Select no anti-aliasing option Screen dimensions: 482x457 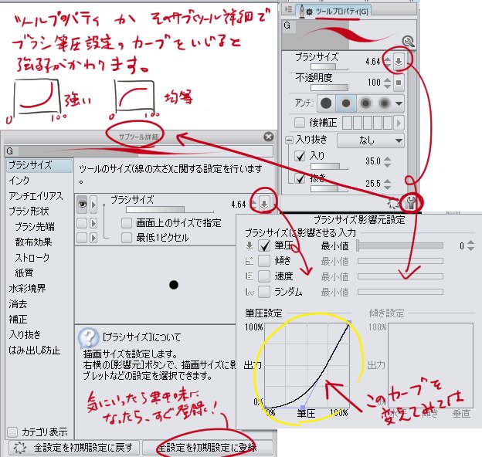coord(326,103)
